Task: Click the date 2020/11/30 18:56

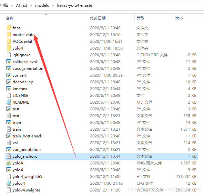Action: tap(106, 48)
